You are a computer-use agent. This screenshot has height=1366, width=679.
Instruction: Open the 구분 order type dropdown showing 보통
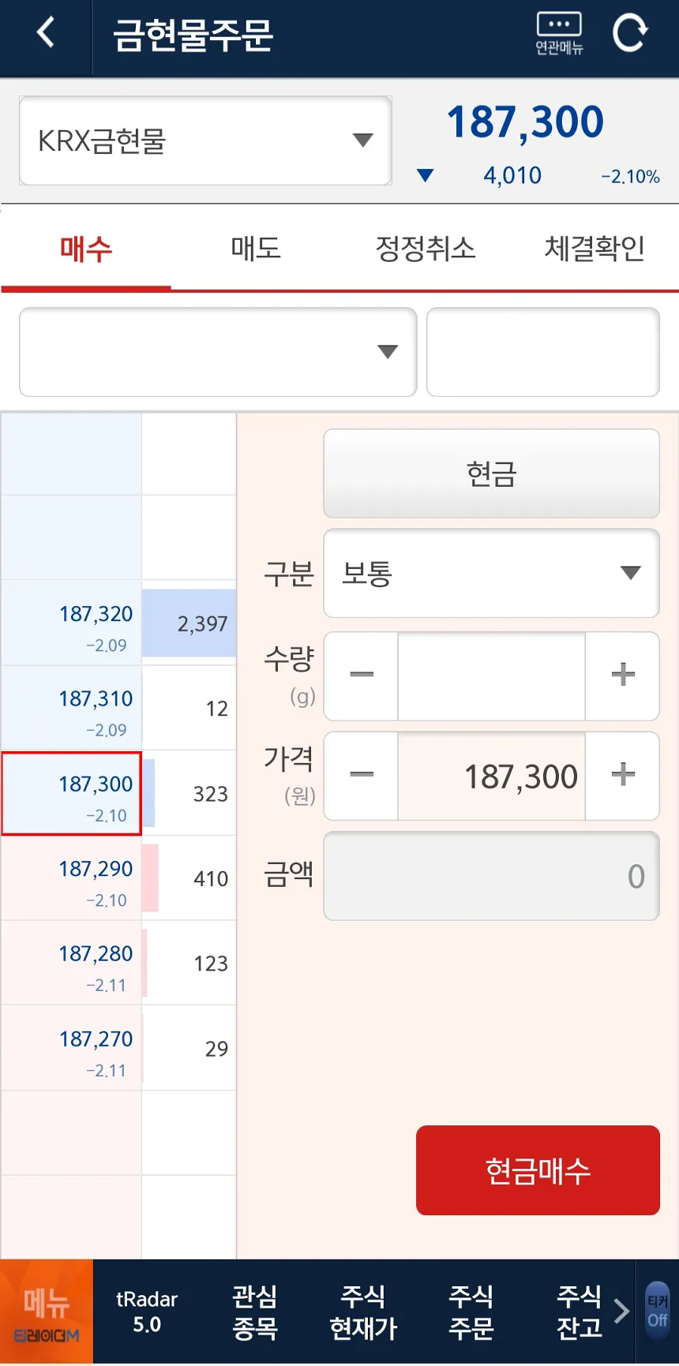pyautogui.click(x=490, y=574)
